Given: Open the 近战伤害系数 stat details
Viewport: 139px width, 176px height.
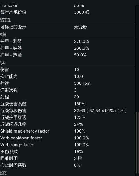Looking at the screenshot, I should [x=67, y=104].
